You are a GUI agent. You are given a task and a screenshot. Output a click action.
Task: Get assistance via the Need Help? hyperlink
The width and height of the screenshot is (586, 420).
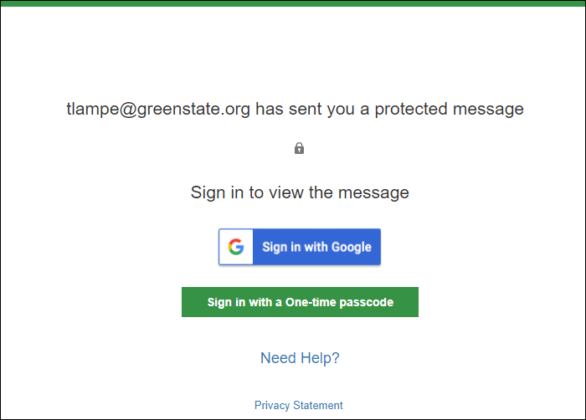pyautogui.click(x=300, y=357)
